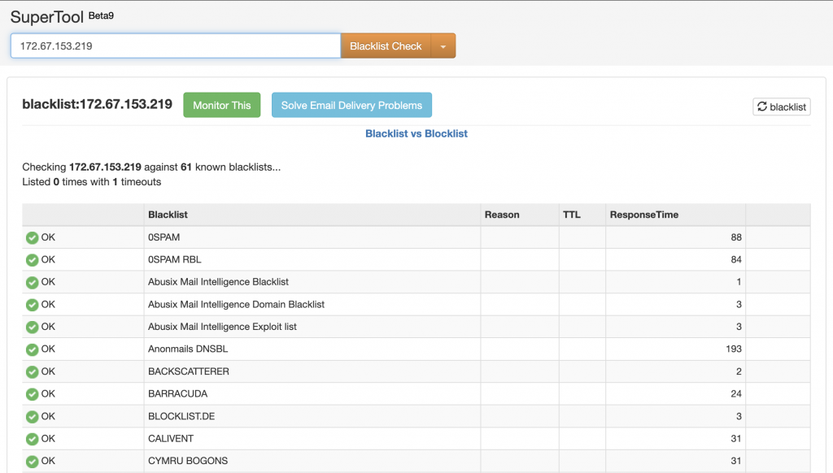Screen dimensions: 833x473
Task: Click the Anonmails DNSBL name
Action: 188,349
